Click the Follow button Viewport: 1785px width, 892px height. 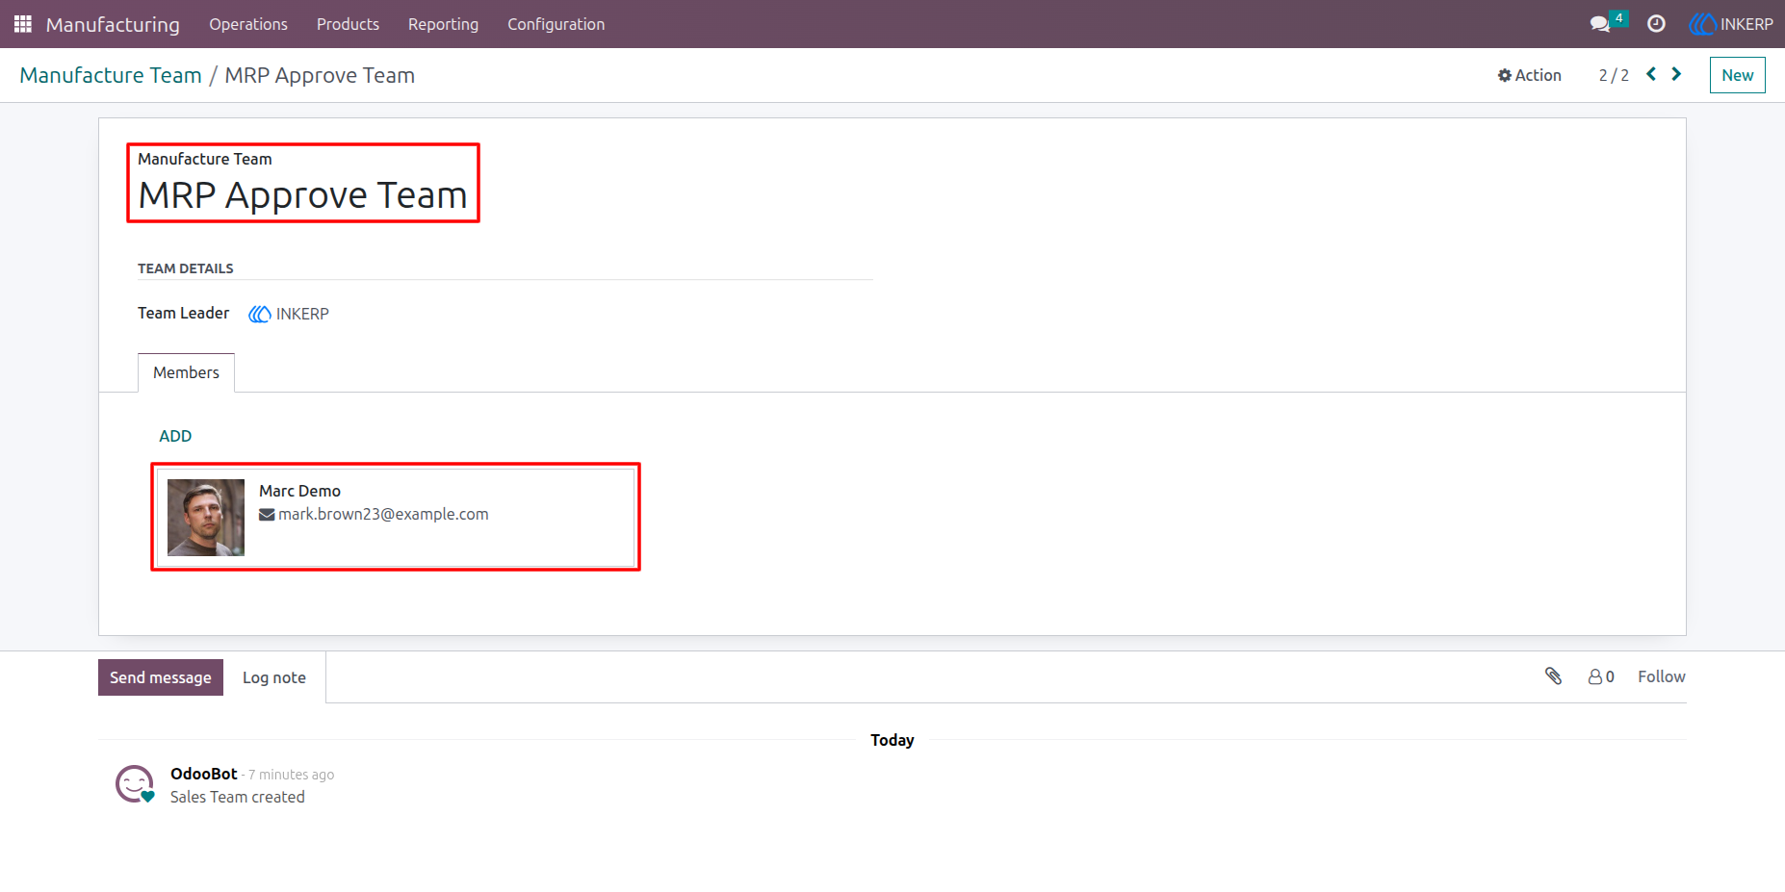point(1662,676)
